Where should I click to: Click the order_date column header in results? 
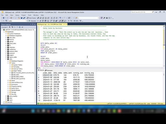(47, 73)
